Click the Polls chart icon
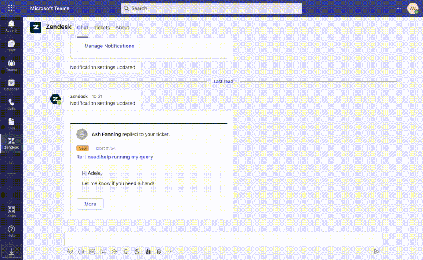This screenshot has width=423, height=260. click(x=148, y=252)
